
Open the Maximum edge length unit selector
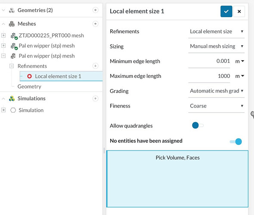[x=240, y=76]
